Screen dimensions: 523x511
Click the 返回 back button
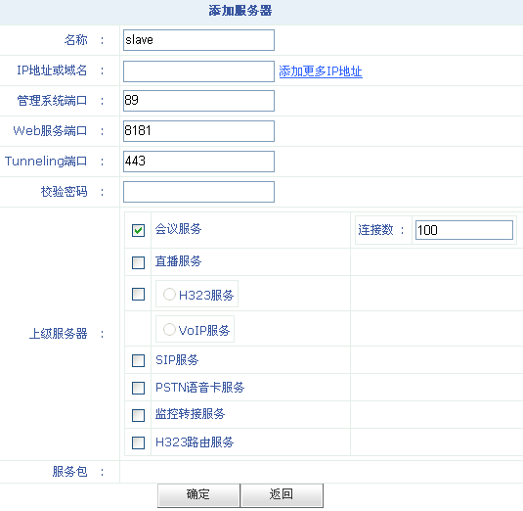point(282,495)
